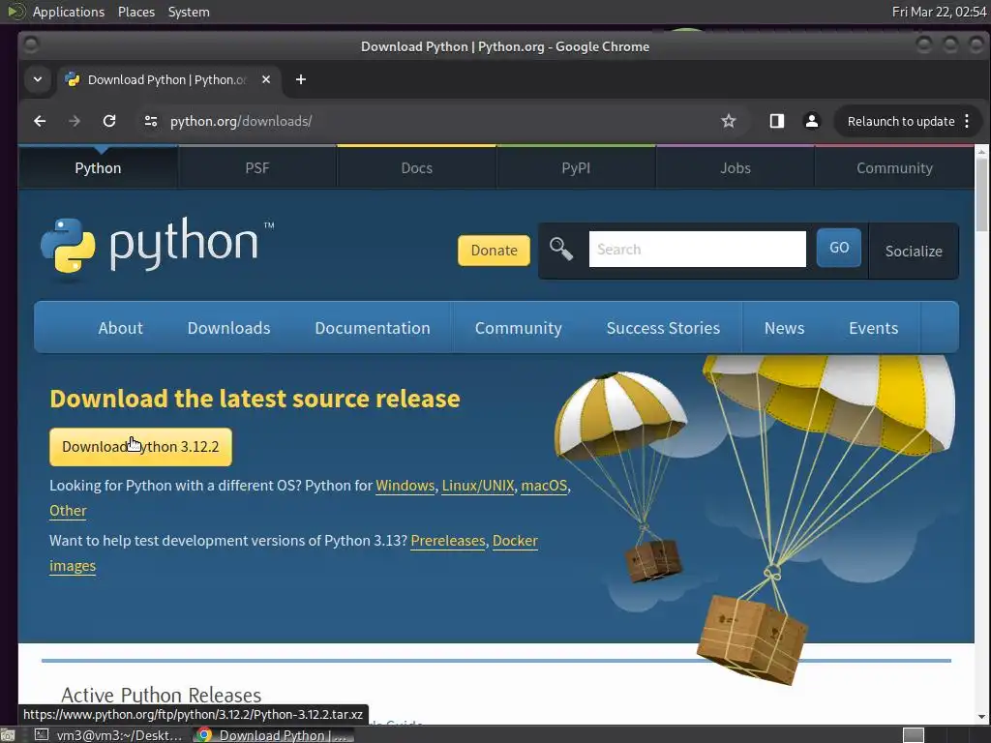The height and width of the screenshot is (743, 991).
Task: Select the Jobs top-level tab
Action: (x=736, y=168)
